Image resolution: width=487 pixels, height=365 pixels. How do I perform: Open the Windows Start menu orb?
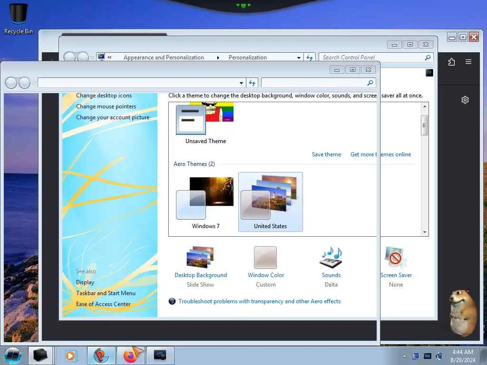click(x=13, y=355)
